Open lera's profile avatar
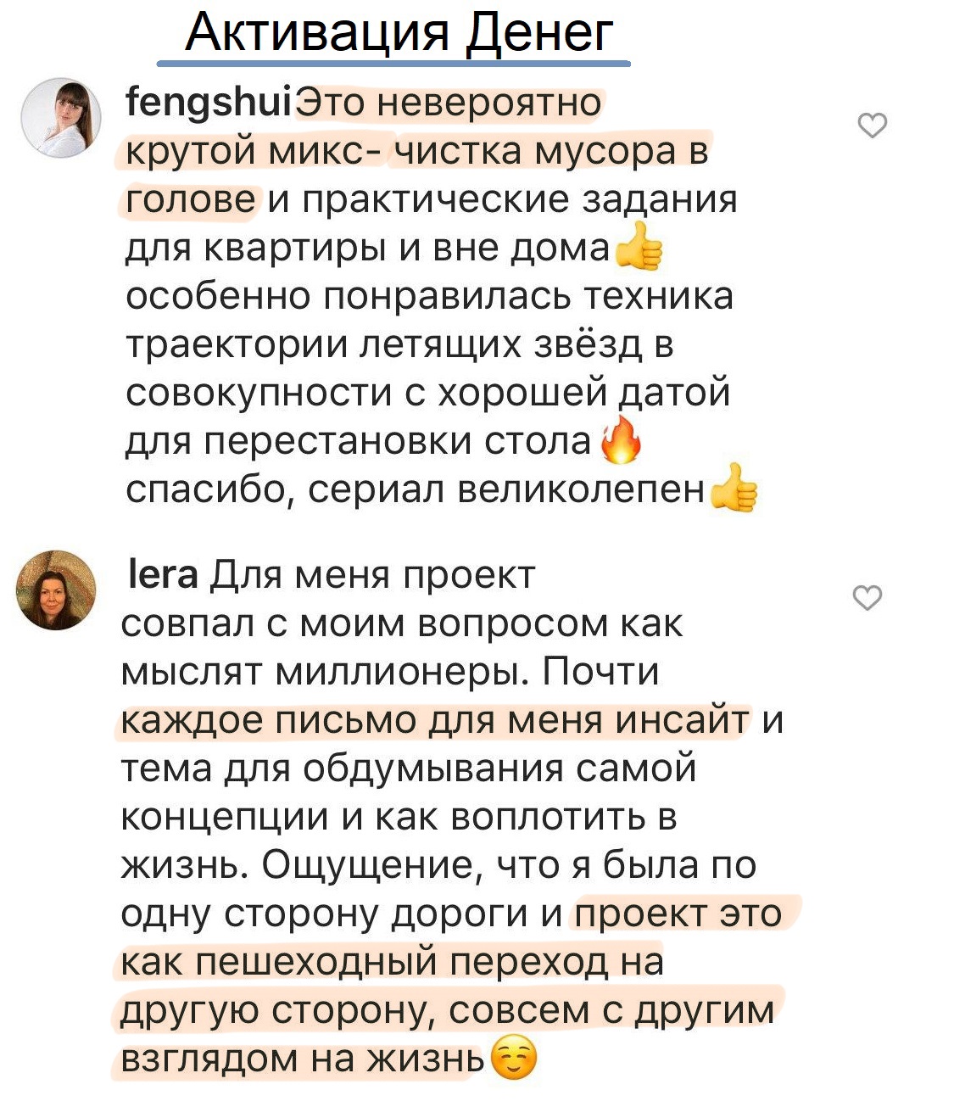Image resolution: width=954 pixels, height=1101 pixels. click(x=57, y=590)
